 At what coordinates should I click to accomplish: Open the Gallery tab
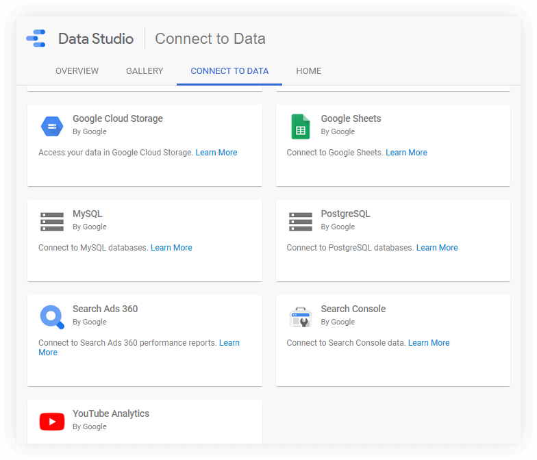(x=145, y=71)
